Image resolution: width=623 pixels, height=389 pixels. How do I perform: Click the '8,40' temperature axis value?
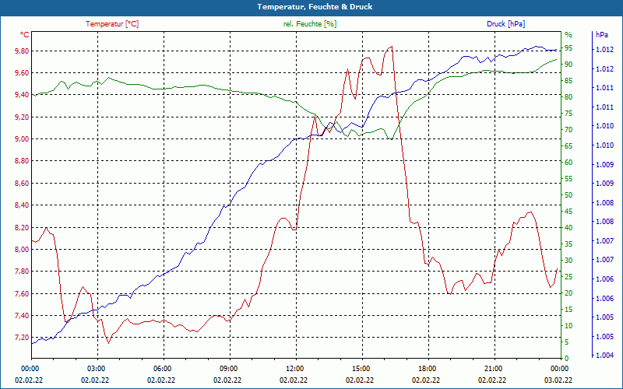pyautogui.click(x=23, y=205)
